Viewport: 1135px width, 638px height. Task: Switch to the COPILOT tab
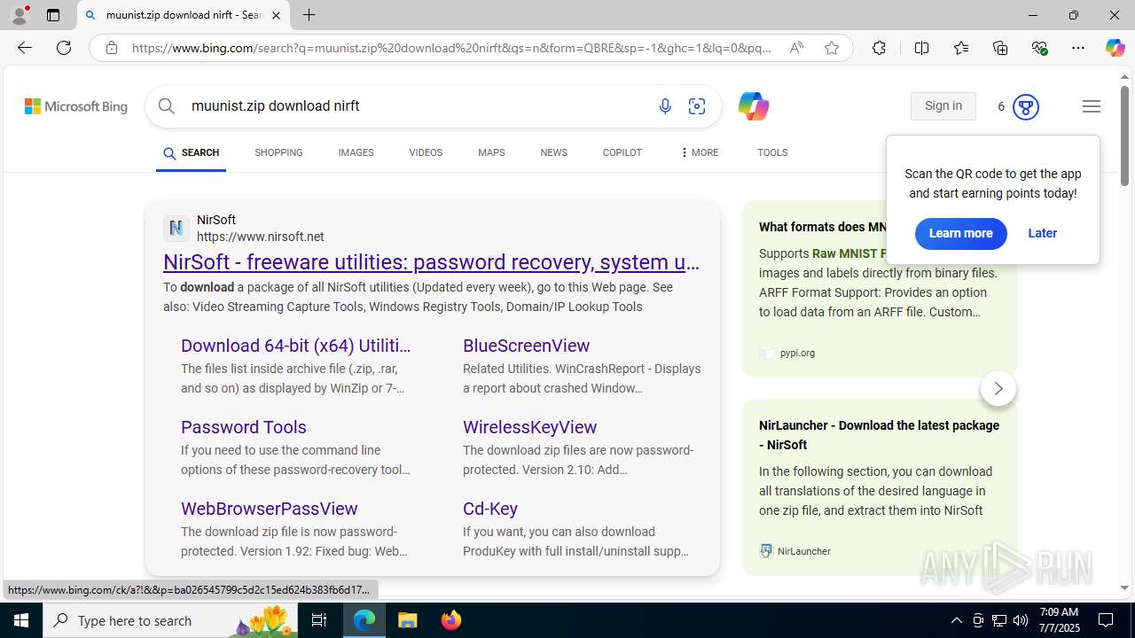point(622,153)
